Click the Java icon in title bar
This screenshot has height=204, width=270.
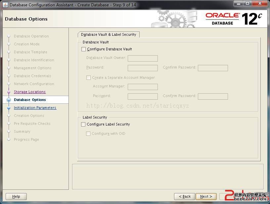[x=5, y=5]
